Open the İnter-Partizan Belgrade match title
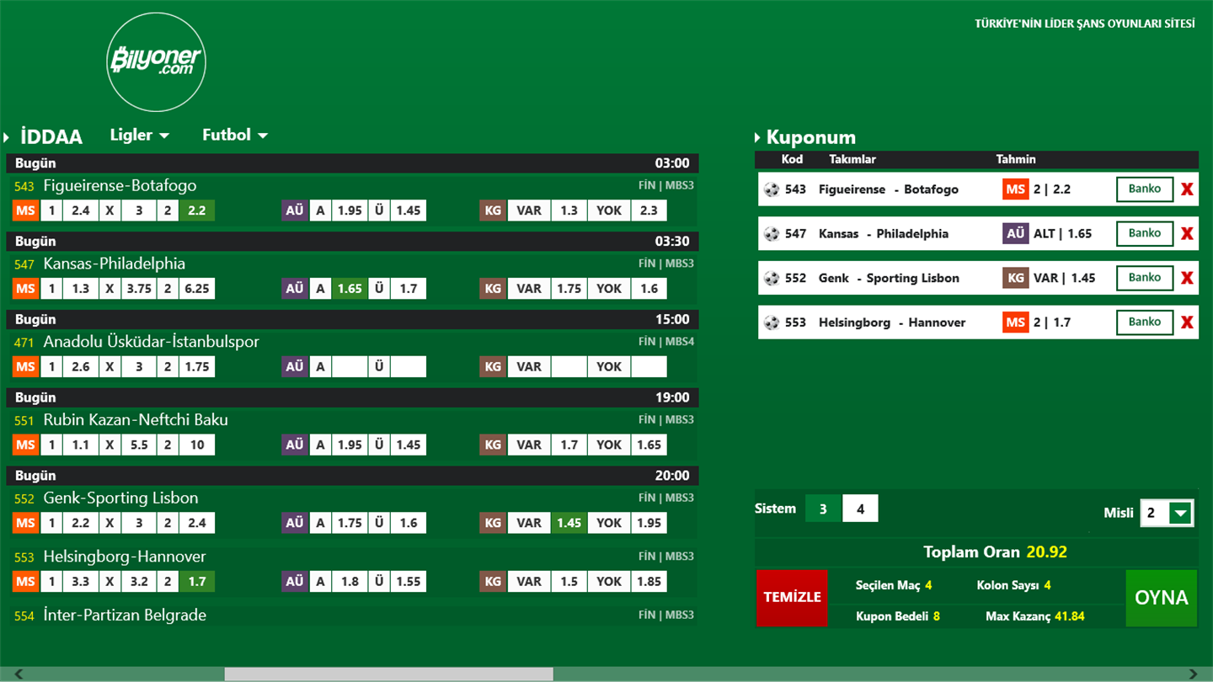Image resolution: width=1213 pixels, height=682 pixels. coord(125,615)
